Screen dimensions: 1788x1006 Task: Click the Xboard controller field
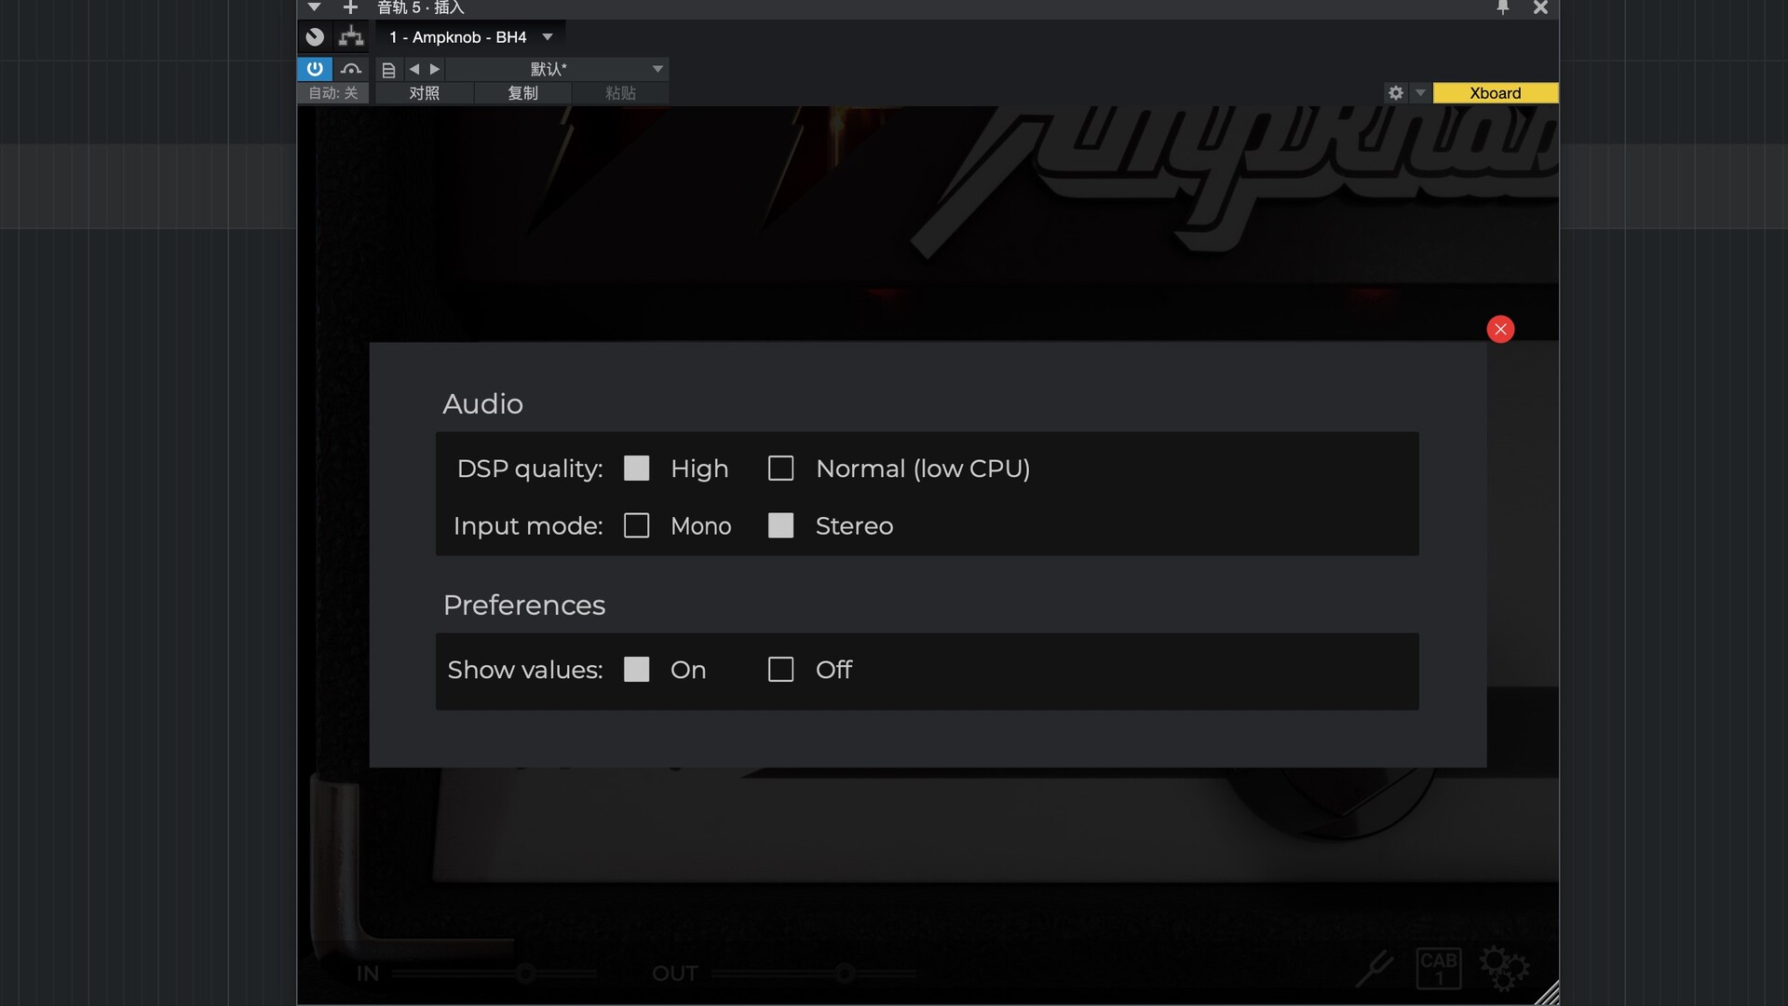pos(1495,93)
